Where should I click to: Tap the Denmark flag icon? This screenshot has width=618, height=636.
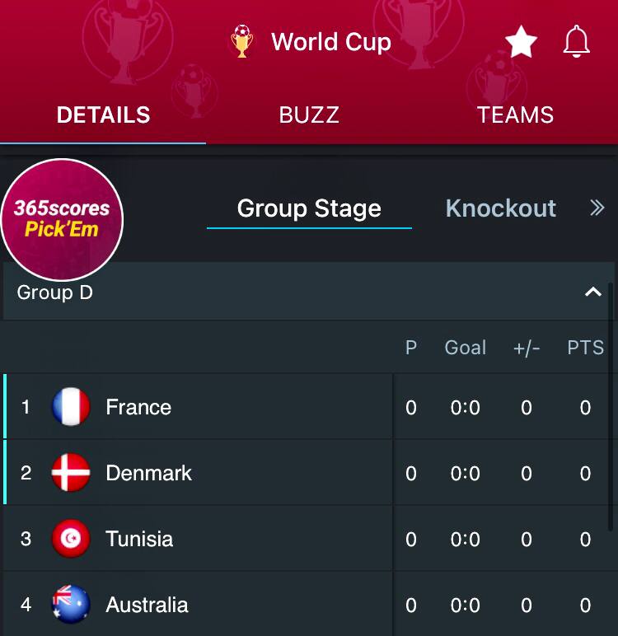click(x=71, y=473)
